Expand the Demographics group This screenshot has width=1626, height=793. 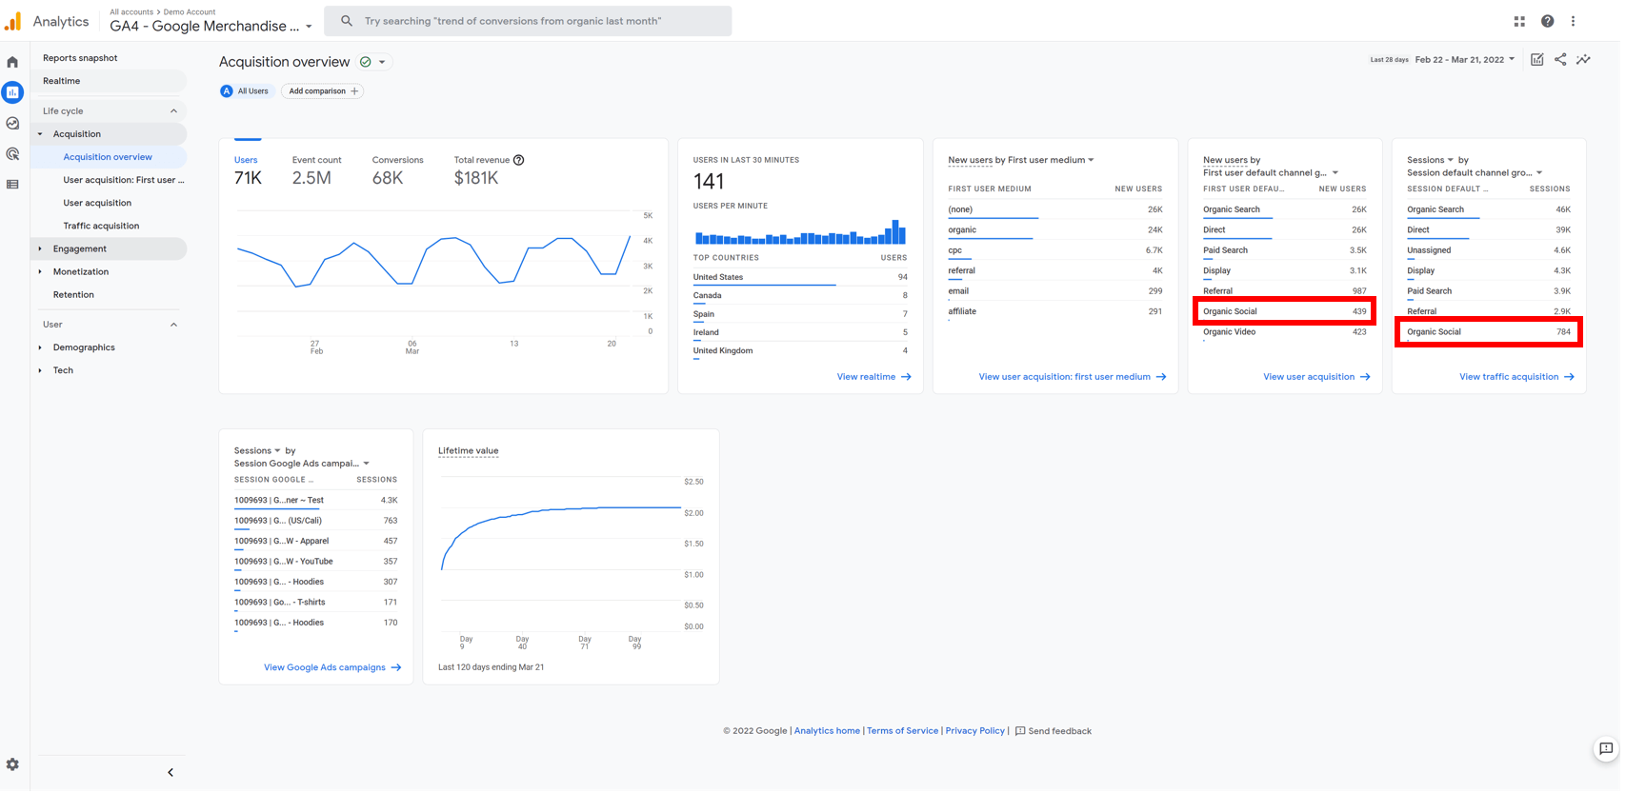point(40,347)
